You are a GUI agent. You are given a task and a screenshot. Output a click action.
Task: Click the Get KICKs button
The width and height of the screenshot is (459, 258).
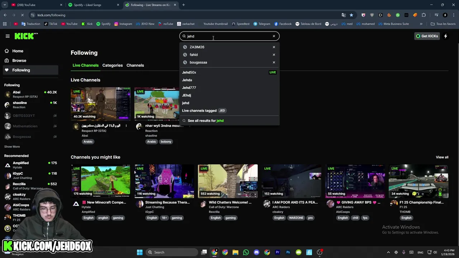[427, 36]
